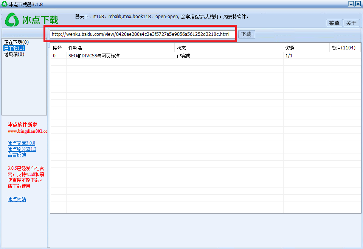
Task: Click the row number 0 cell
Action: [x=54, y=56]
